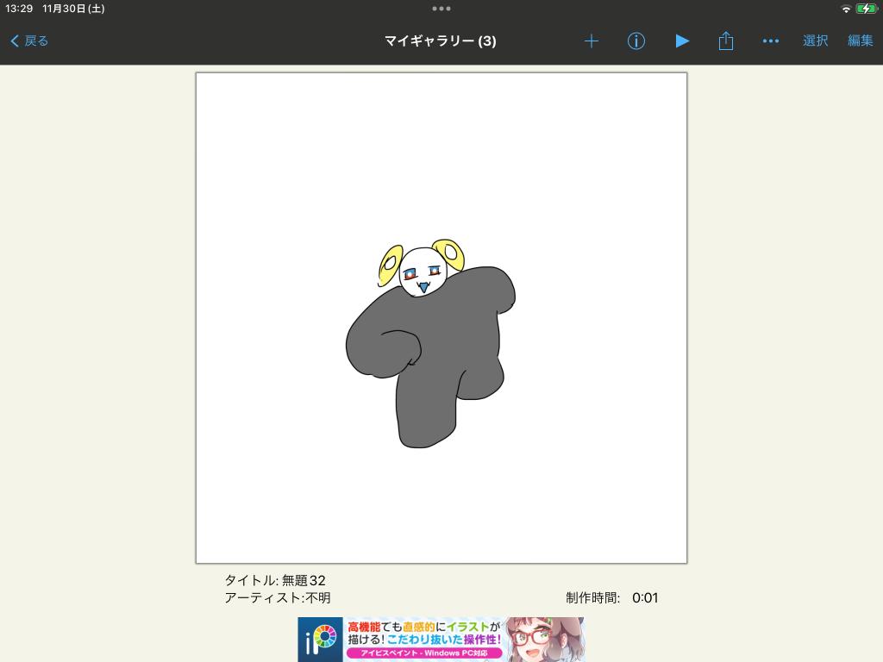Image resolution: width=883 pixels, height=662 pixels.
Task: Tap the 制作時間 production time label
Action: pyautogui.click(x=592, y=597)
